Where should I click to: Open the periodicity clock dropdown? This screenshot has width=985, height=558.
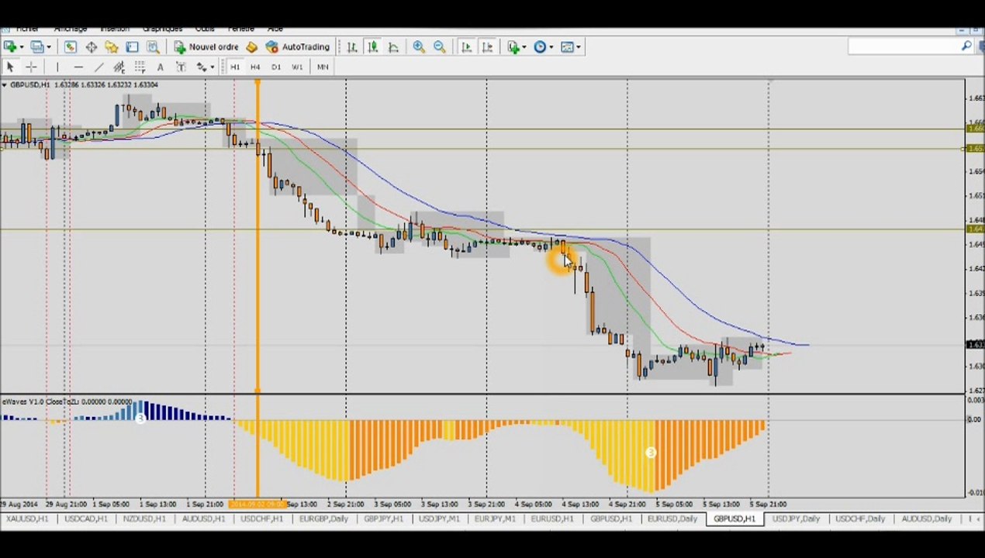(551, 47)
